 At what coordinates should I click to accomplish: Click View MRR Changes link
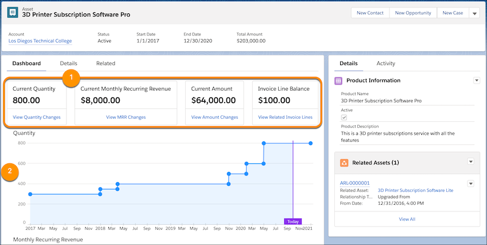pos(126,117)
